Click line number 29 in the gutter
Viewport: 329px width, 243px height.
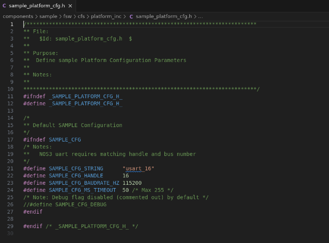[10, 226]
